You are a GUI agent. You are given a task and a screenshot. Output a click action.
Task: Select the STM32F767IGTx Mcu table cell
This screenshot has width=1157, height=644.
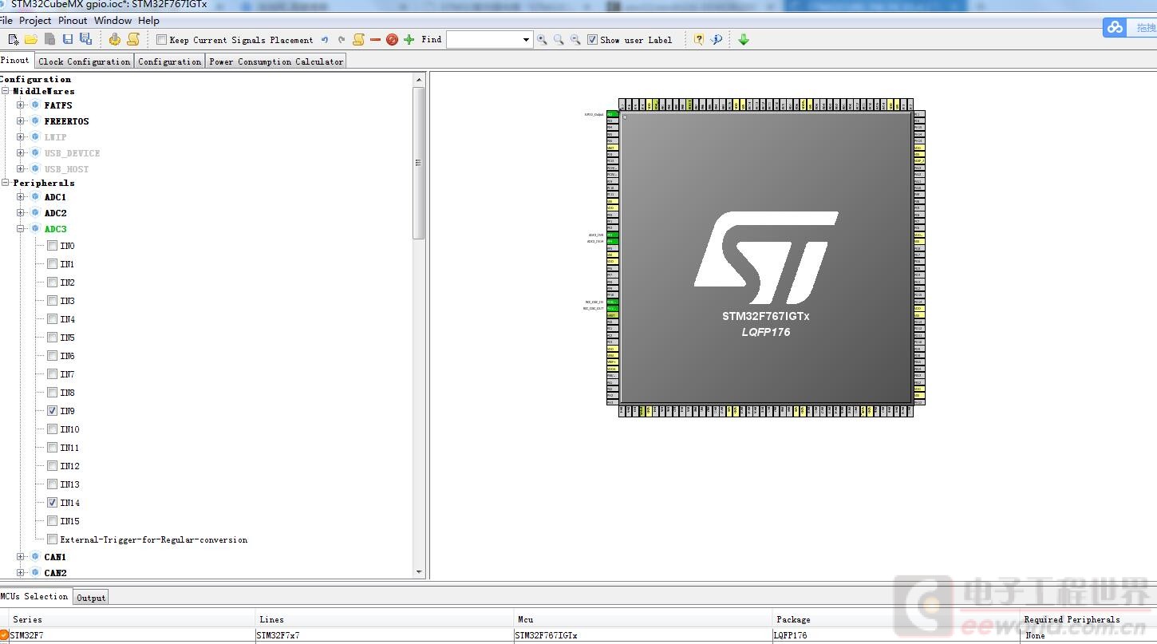(x=643, y=635)
